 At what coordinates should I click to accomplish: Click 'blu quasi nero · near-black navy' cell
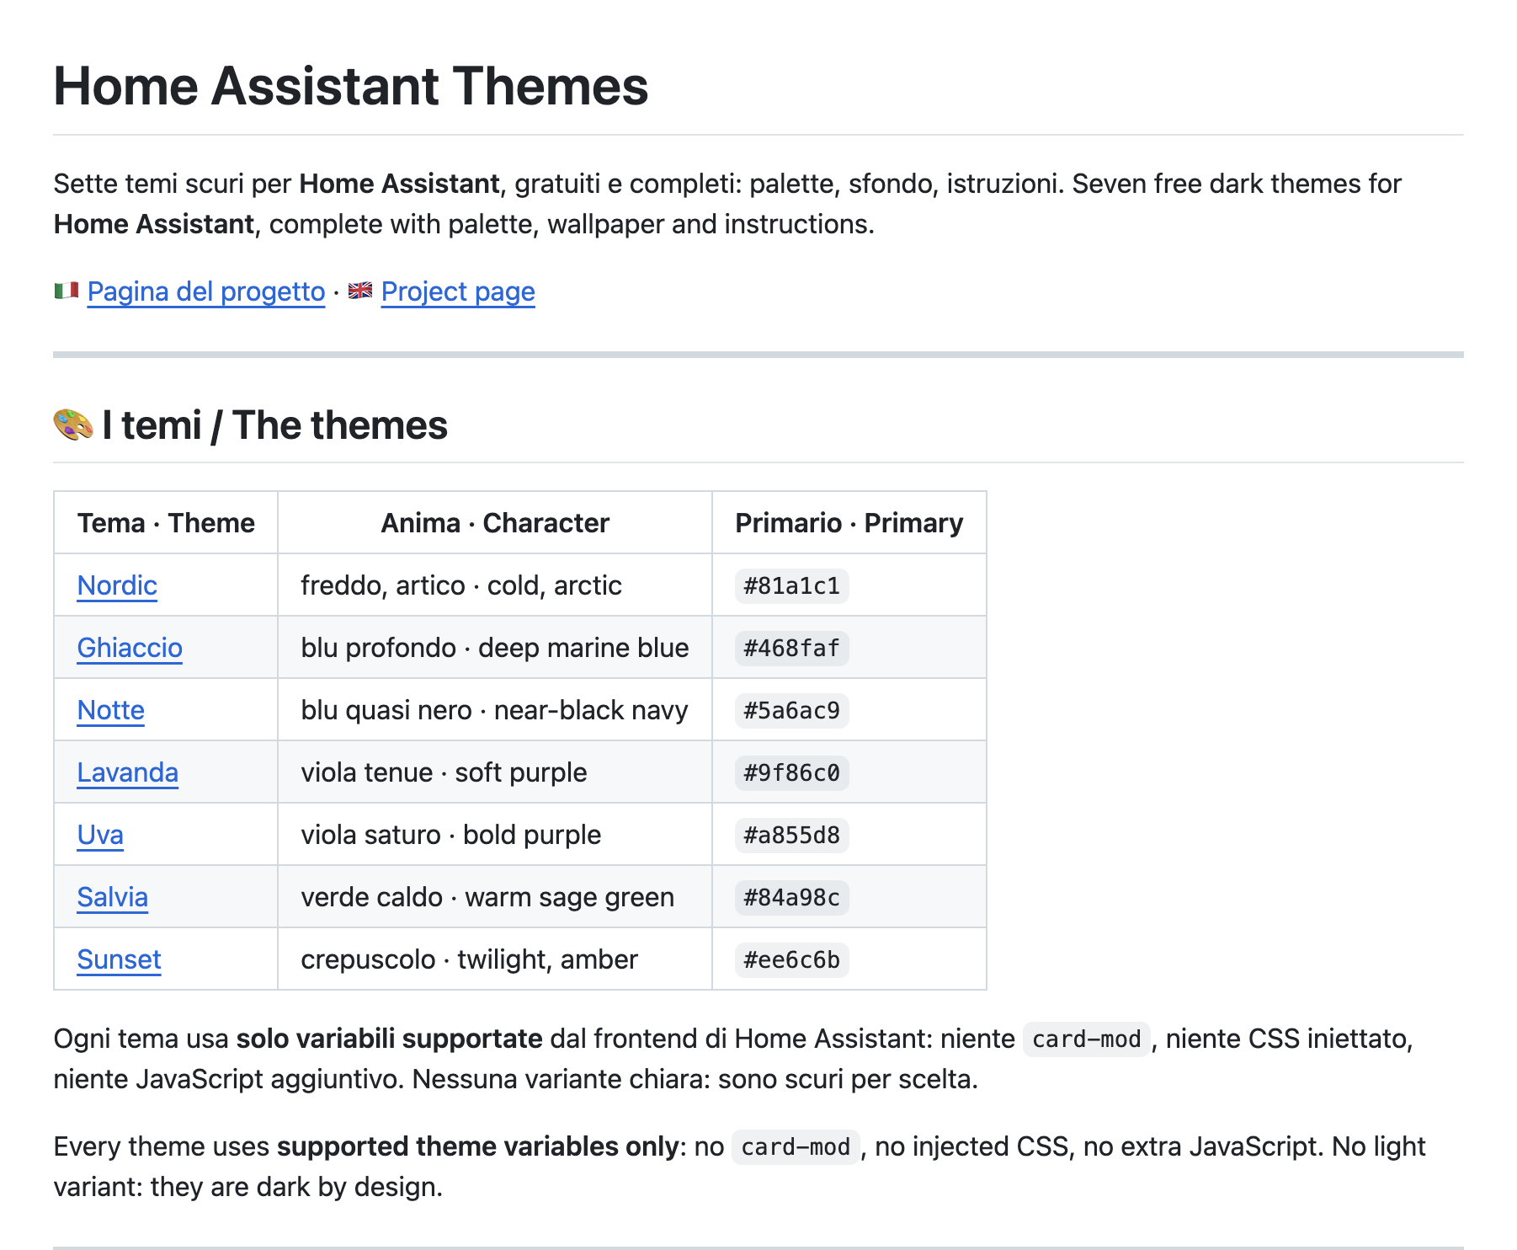495,710
